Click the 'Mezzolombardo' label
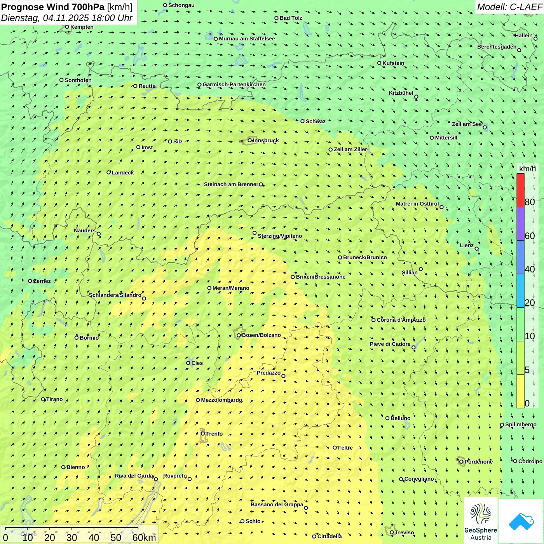Viewport: 544px width, 544px height. tap(221, 400)
